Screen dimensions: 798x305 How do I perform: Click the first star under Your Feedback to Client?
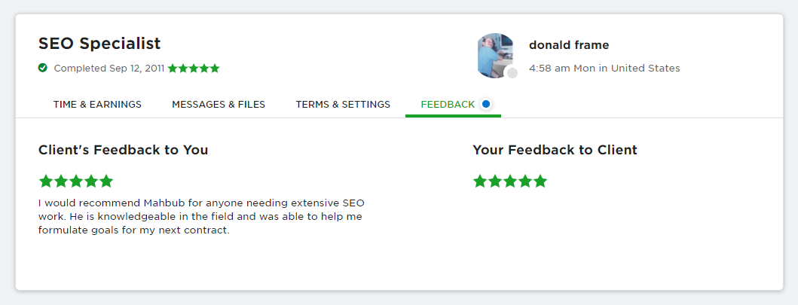pos(480,181)
